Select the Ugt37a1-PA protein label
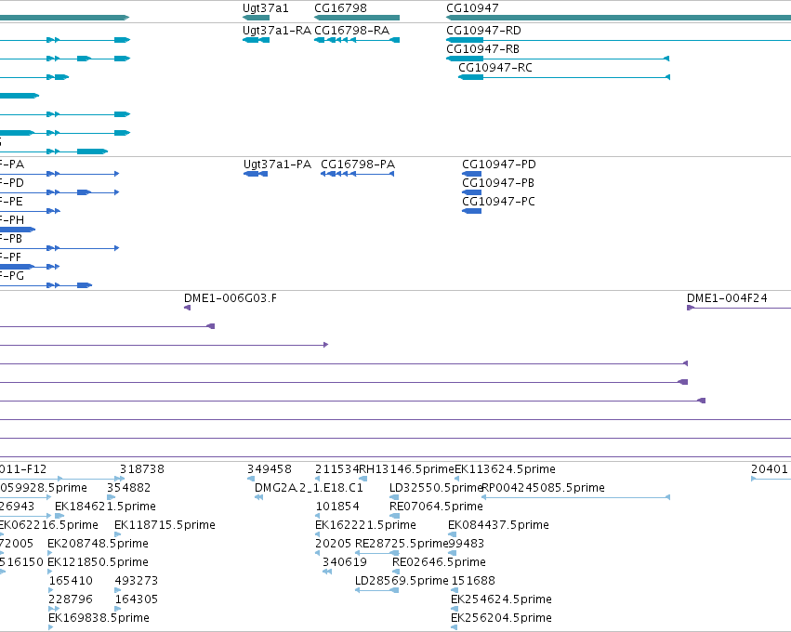Screen dimensions: 791x632 coord(278,165)
